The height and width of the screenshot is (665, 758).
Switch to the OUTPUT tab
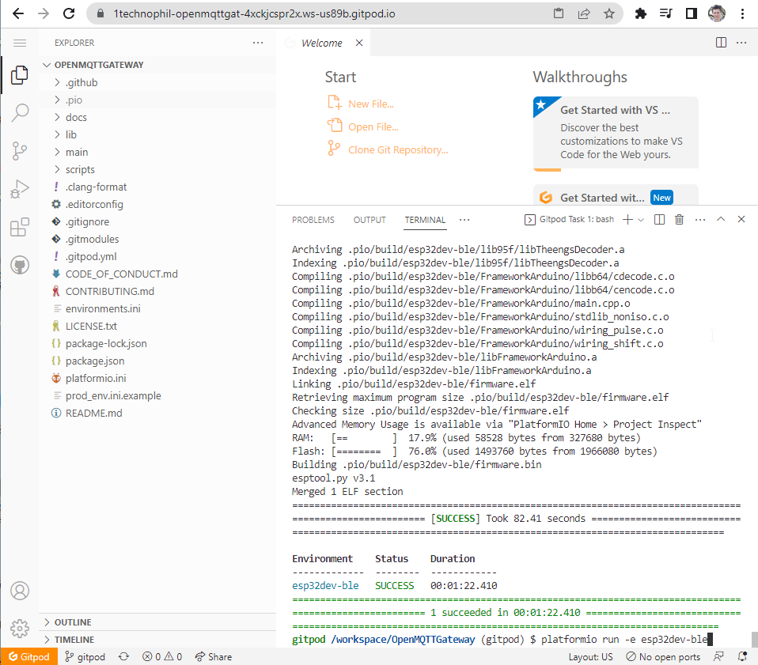point(370,220)
